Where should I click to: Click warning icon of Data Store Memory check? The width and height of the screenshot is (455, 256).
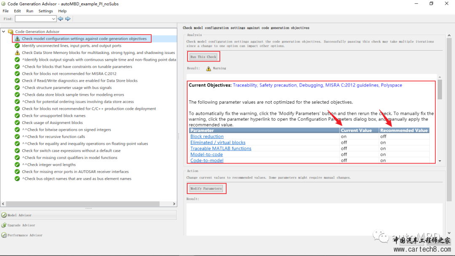17,53
